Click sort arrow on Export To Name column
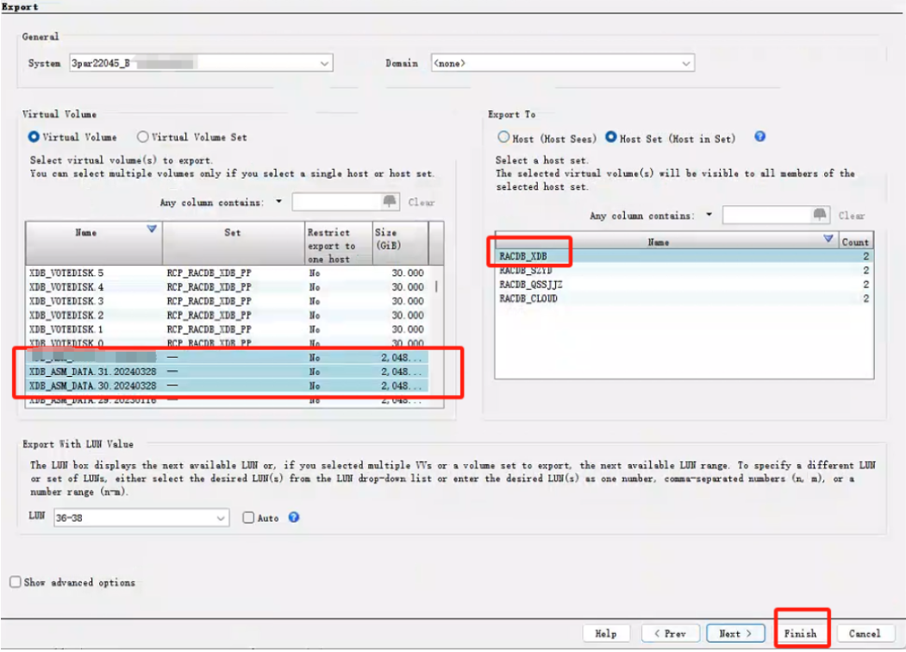 tap(828, 238)
